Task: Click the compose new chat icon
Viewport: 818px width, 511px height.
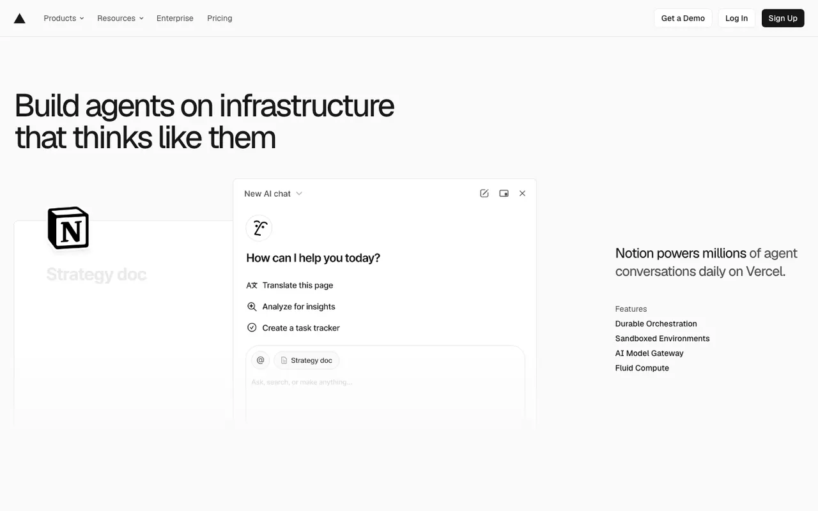Action: (x=484, y=194)
